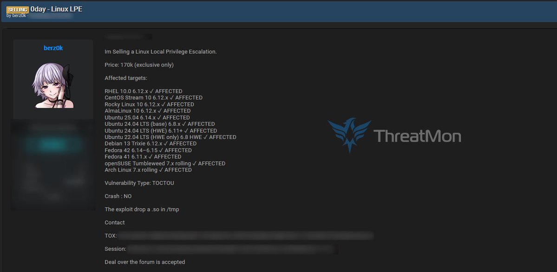Click the SELLING badge in thread title
The width and height of the screenshot is (557, 272).
[x=17, y=10]
